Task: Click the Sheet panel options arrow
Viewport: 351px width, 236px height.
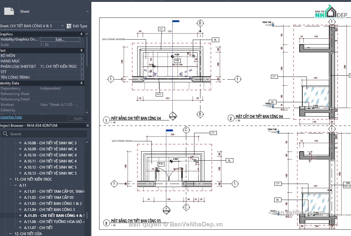Action: [x=88, y=11]
